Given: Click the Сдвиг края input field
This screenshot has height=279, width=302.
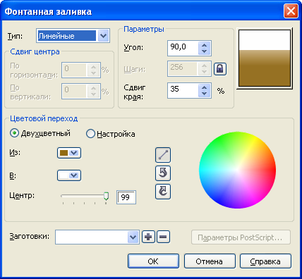Looking at the screenshot, I should tap(183, 90).
